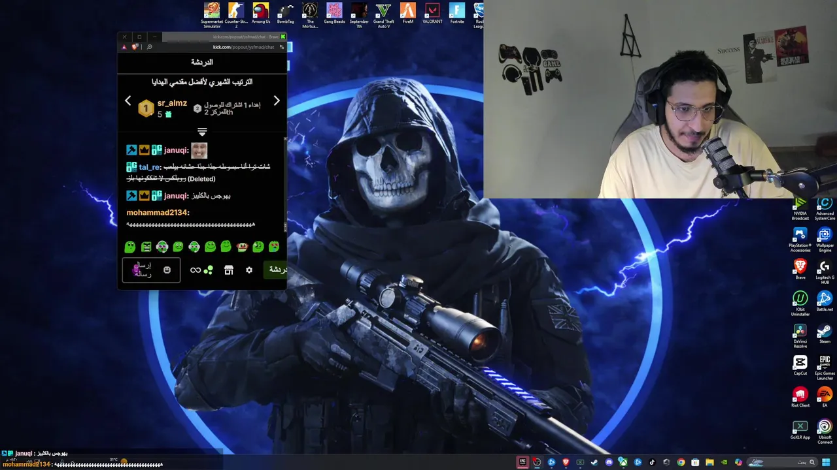
Task: Click username mohammad2134 in chat
Action: (x=158, y=212)
